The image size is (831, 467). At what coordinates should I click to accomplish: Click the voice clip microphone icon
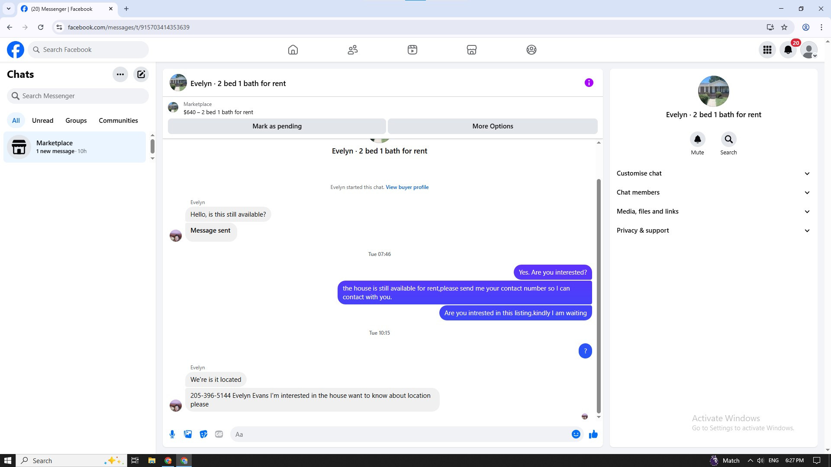tap(172, 434)
